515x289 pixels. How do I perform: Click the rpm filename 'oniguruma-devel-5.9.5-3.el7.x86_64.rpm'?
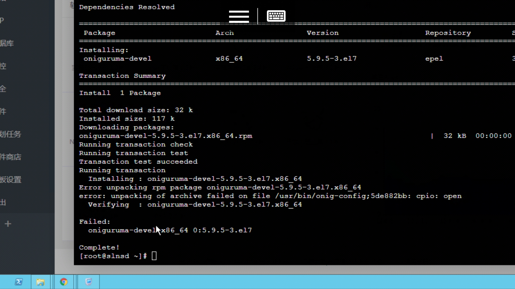tap(166, 136)
